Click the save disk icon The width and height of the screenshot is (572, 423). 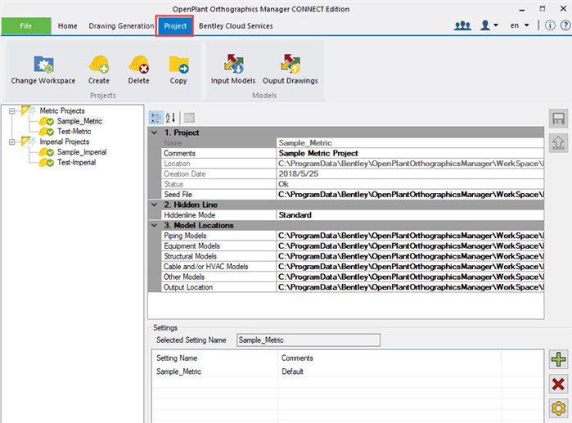point(558,119)
